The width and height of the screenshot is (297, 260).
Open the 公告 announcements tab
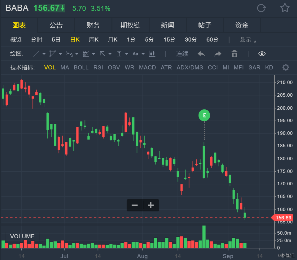pyautogui.click(x=56, y=25)
